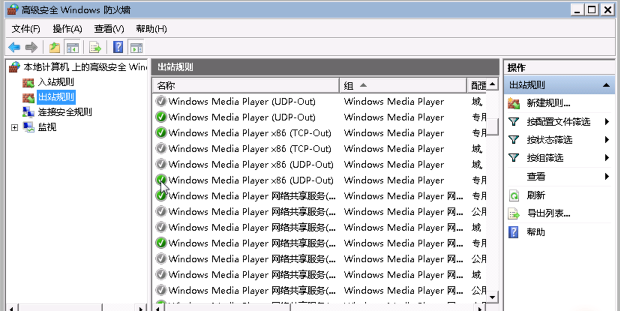Click green check icon of Windows Media Player (UDP-Out) 专用 rule
This screenshot has height=311, width=620.
pos(161,117)
